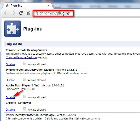Go back using the browser back arrow

tap(6, 13)
